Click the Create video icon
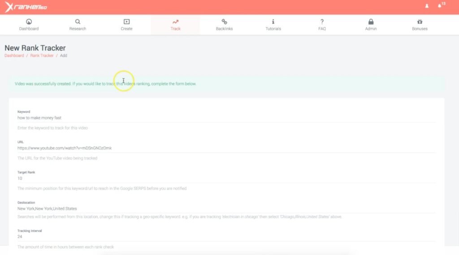Viewport: 459px width, 255px height. point(126,22)
